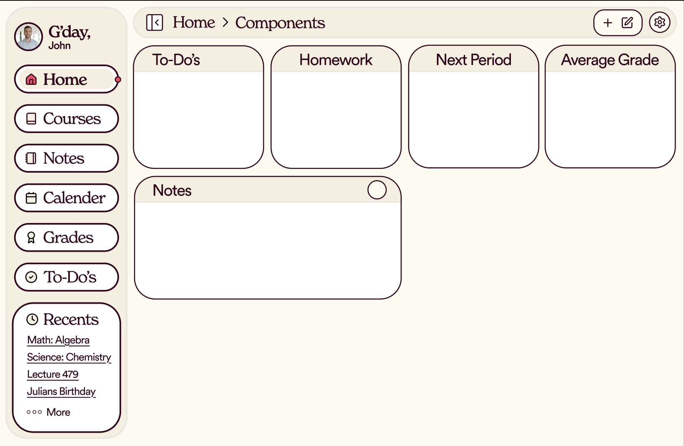Image resolution: width=684 pixels, height=446 pixels.
Task: Open Science: Chemistry recent link
Action: (69, 357)
